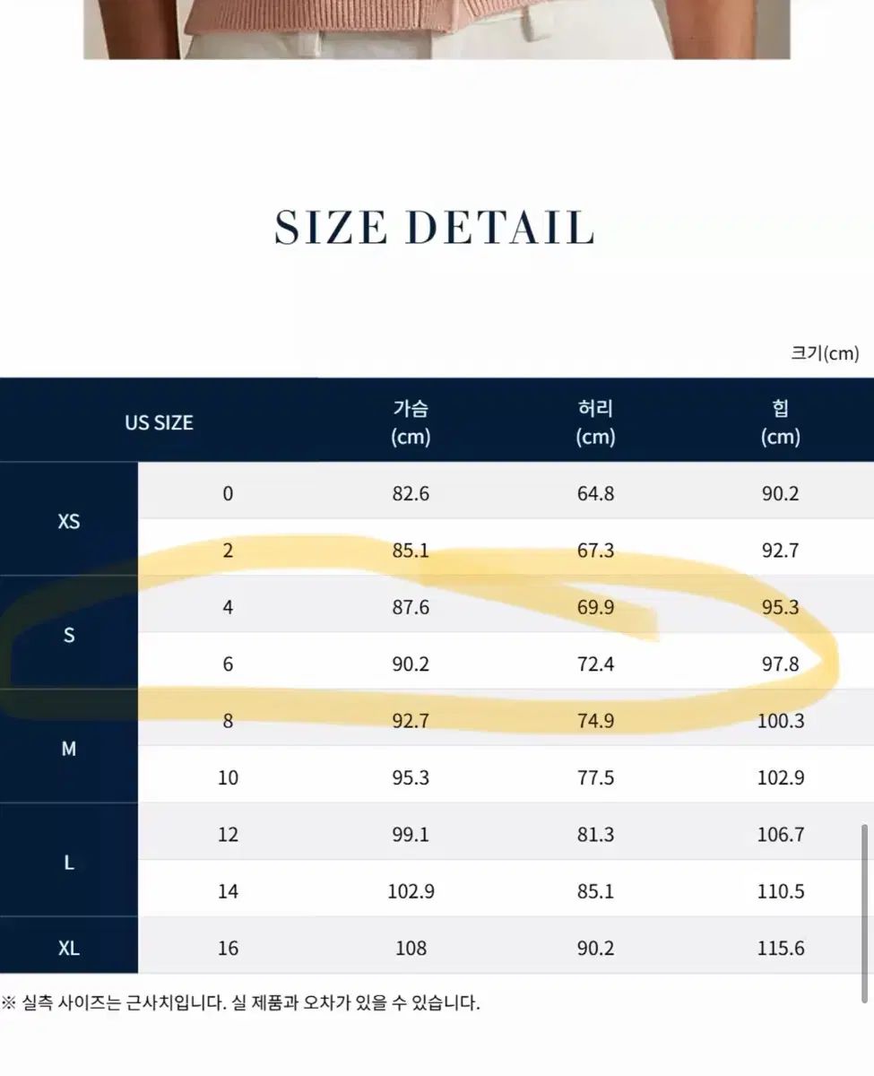Select the US size 0 cell
The height and width of the screenshot is (1076, 874).
(x=228, y=493)
